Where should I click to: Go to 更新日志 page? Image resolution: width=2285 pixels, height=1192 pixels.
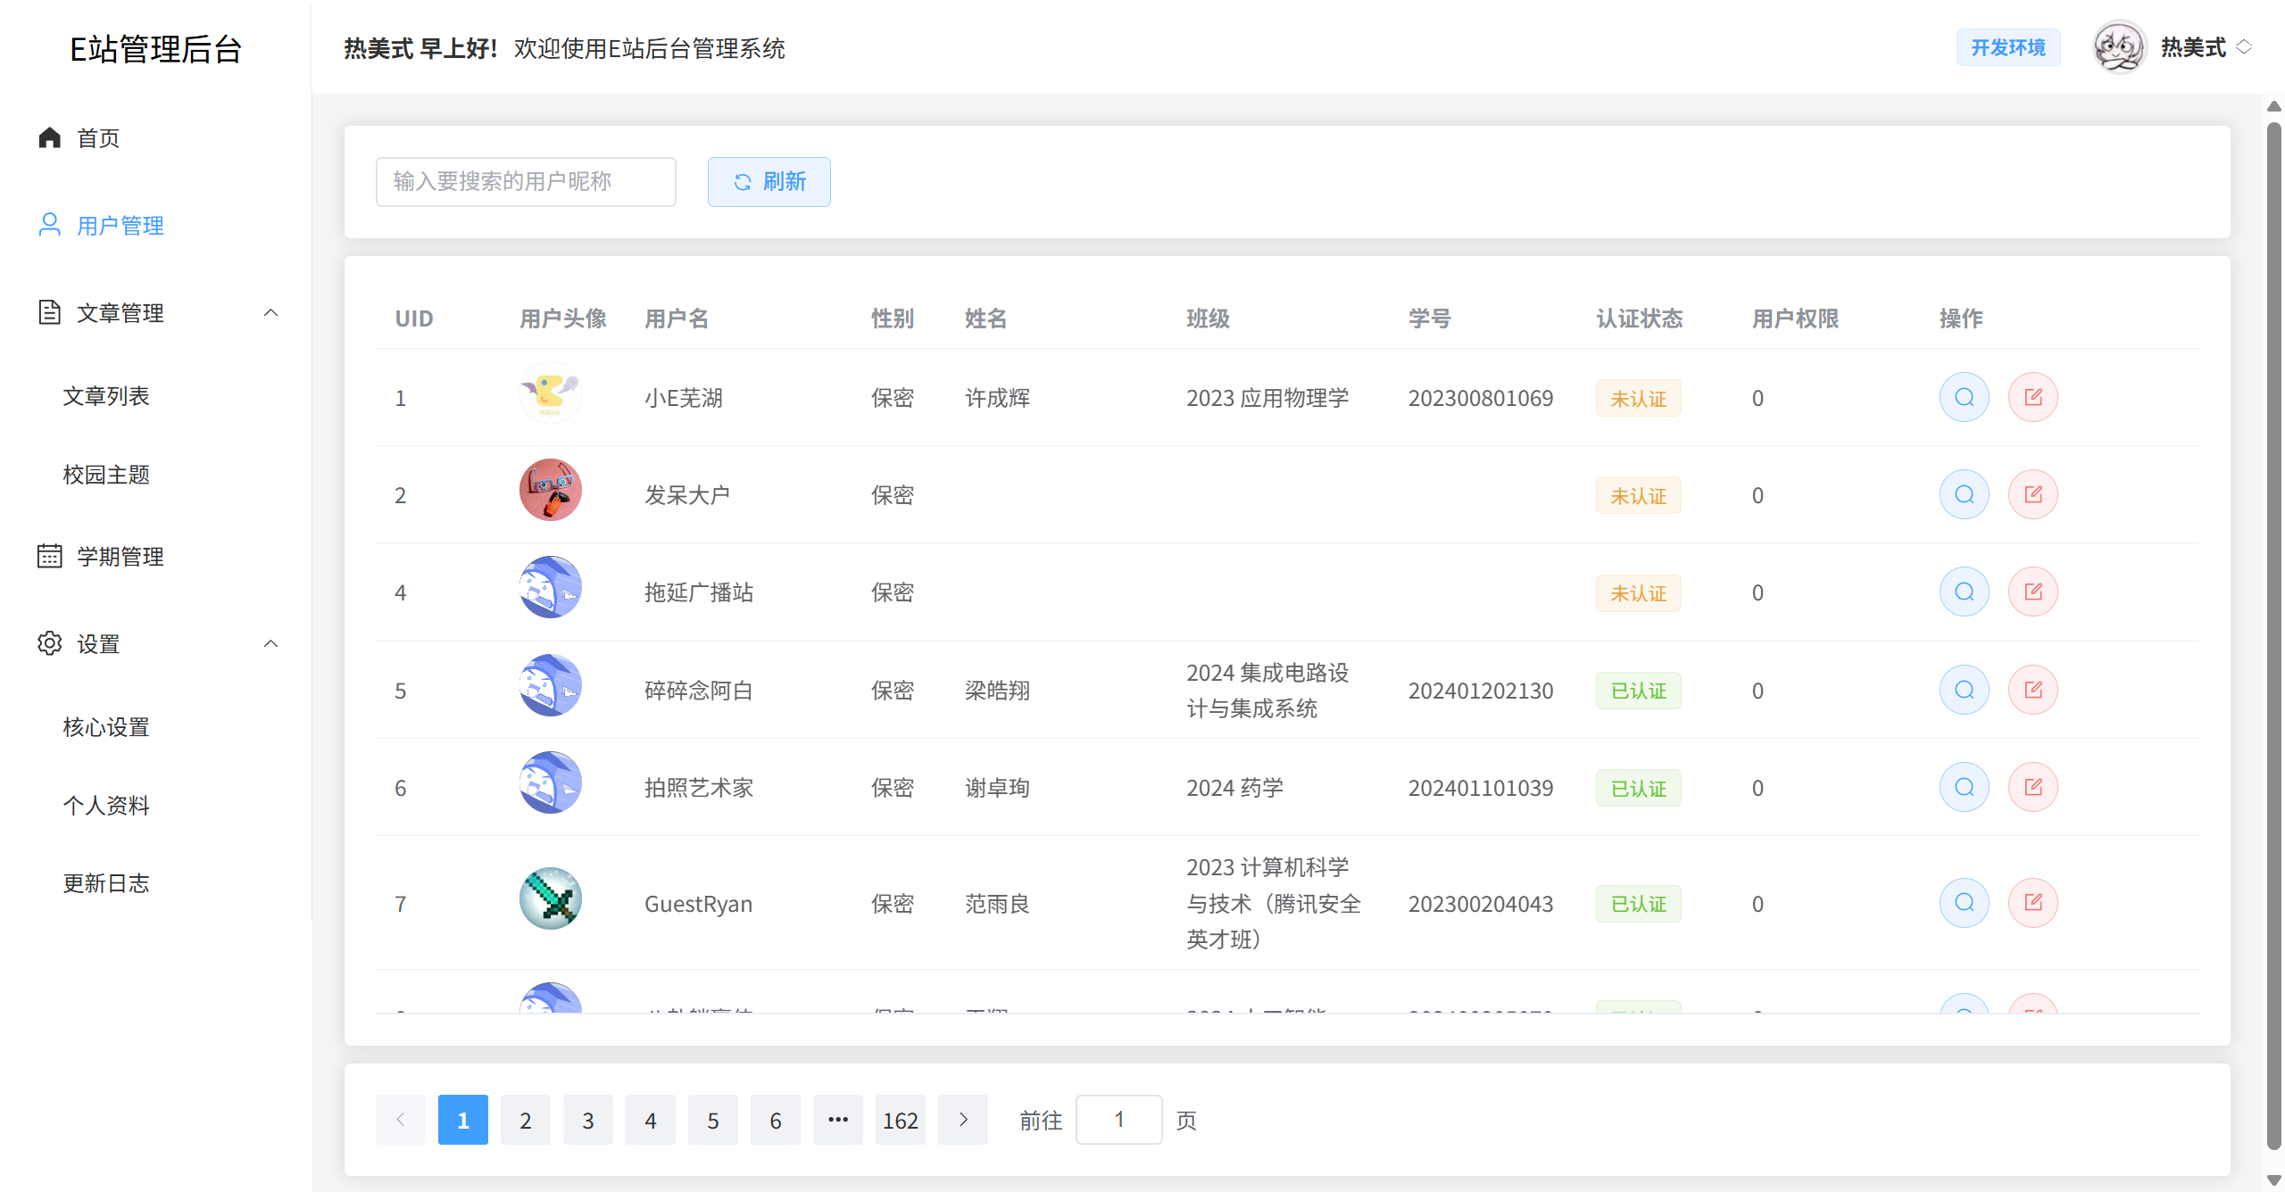coord(106,882)
